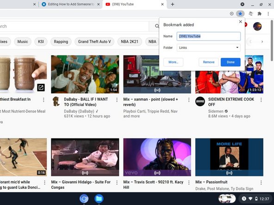Open Sidemen channel avatar
The height and width of the screenshot is (205, 274).
pos(200,102)
